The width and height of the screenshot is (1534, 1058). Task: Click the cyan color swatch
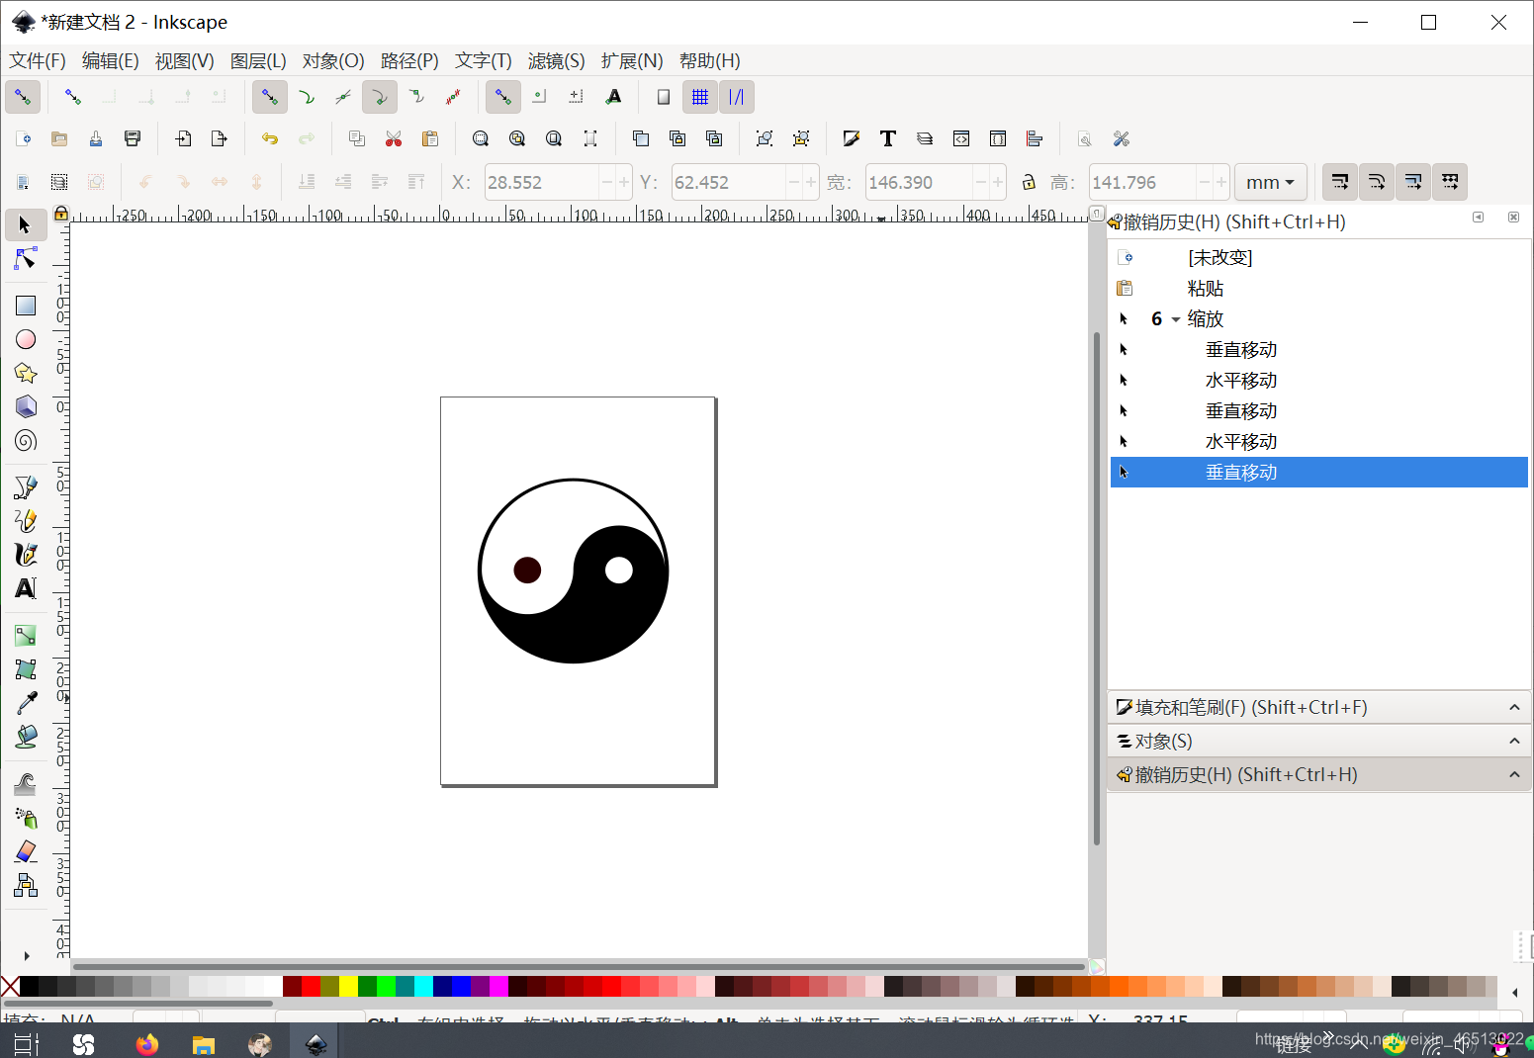point(423,986)
